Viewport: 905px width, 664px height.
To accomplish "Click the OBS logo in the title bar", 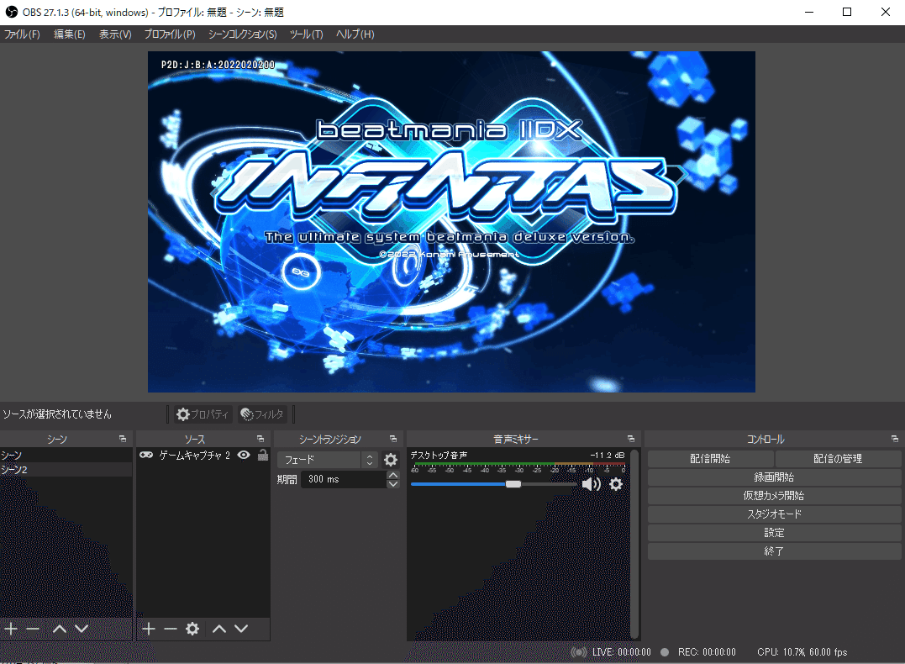I will tap(12, 12).
